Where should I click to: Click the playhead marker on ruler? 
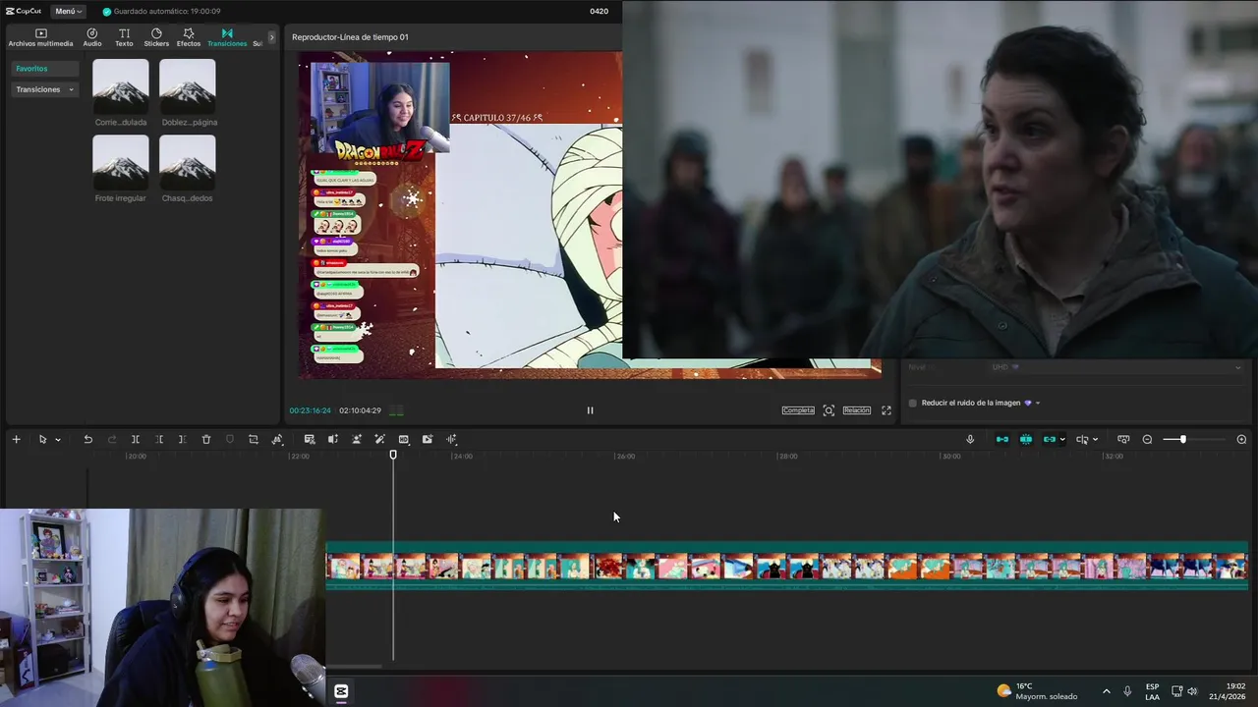393,455
